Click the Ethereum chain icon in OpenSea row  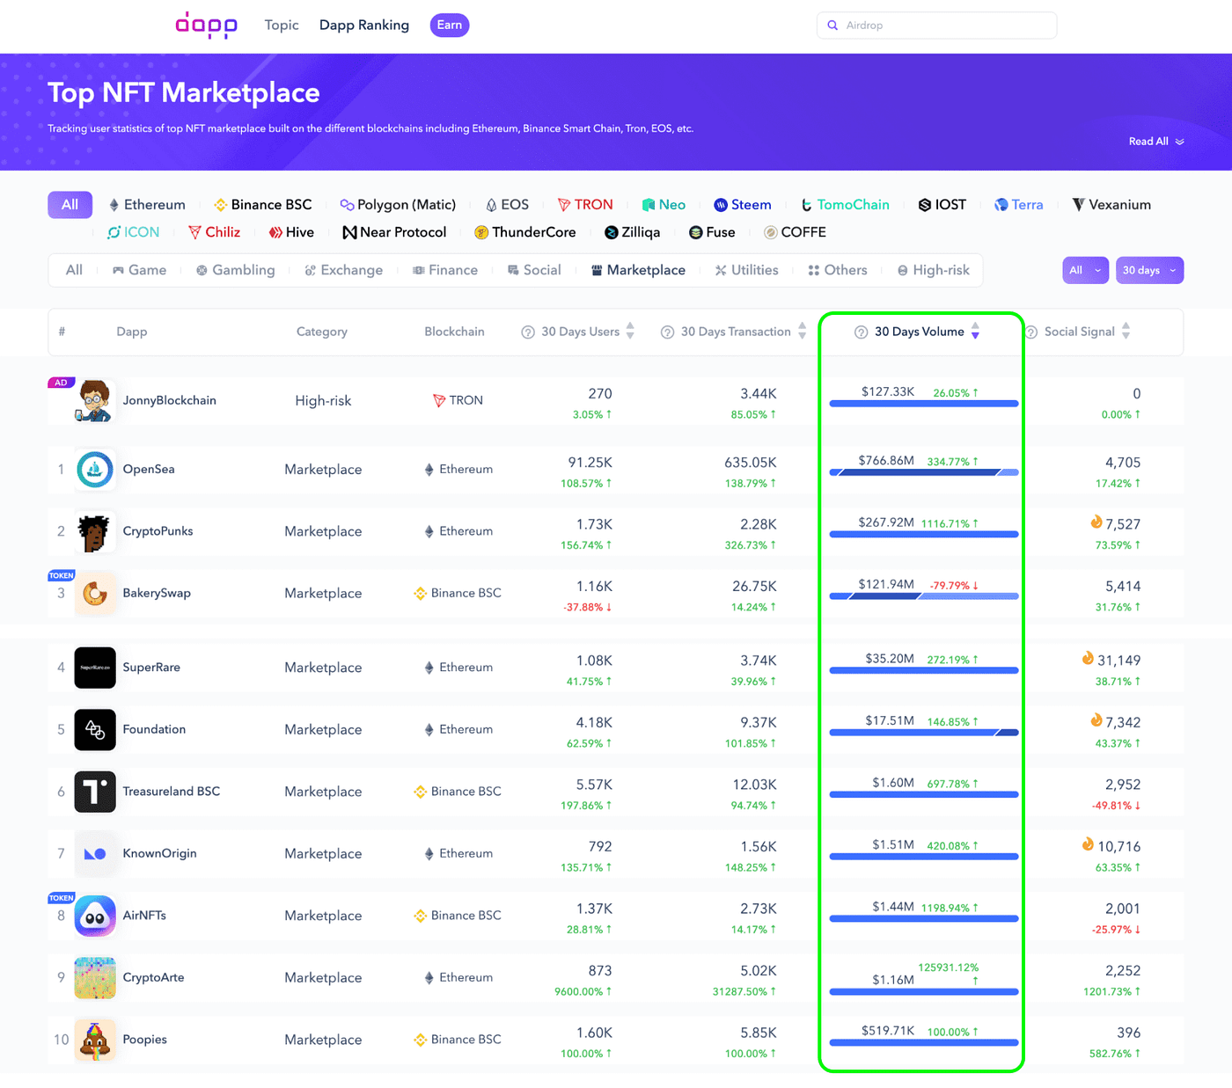click(x=429, y=470)
